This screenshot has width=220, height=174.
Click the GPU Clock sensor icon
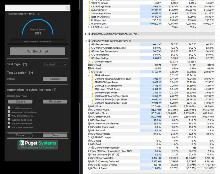click(x=89, y=106)
